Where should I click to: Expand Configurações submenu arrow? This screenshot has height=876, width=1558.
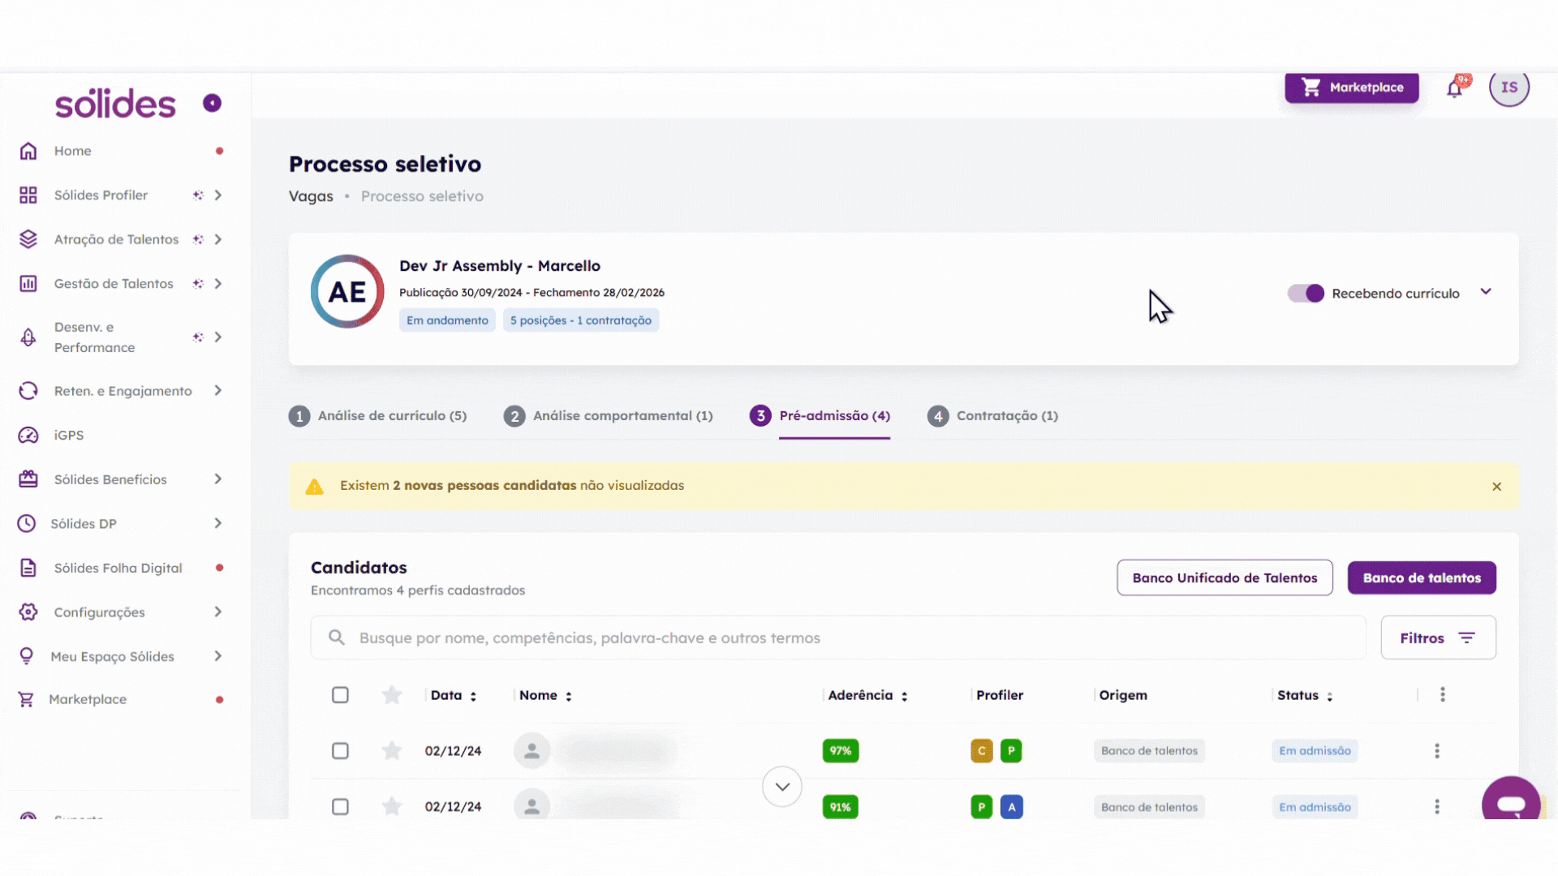(217, 612)
